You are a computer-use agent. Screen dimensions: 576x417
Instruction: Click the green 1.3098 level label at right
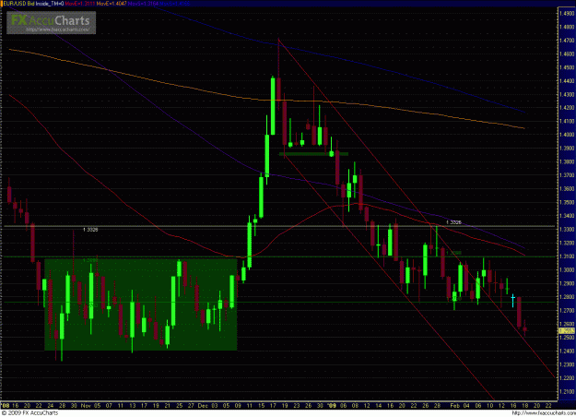pyautogui.click(x=453, y=253)
